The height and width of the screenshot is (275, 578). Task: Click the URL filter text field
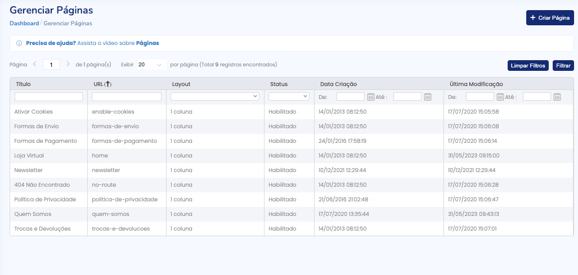point(127,97)
